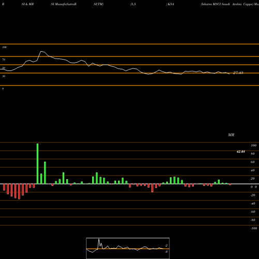Click the ') KSA' ticker symbol text
The image size is (259, 259).
(170, 4)
